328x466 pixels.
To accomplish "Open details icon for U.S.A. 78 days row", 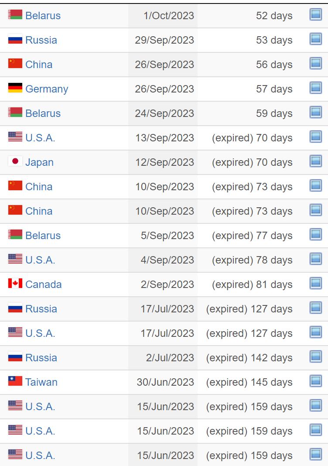I will [315, 259].
